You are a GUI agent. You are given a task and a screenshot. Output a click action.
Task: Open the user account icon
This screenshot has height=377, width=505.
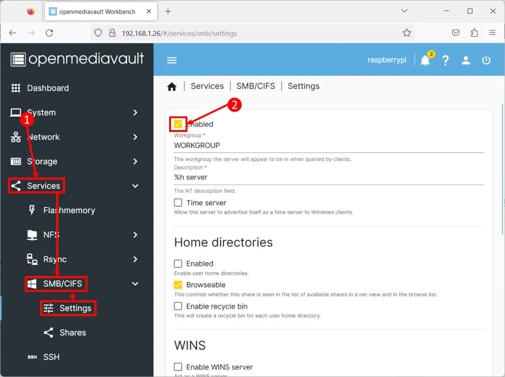[465, 60]
